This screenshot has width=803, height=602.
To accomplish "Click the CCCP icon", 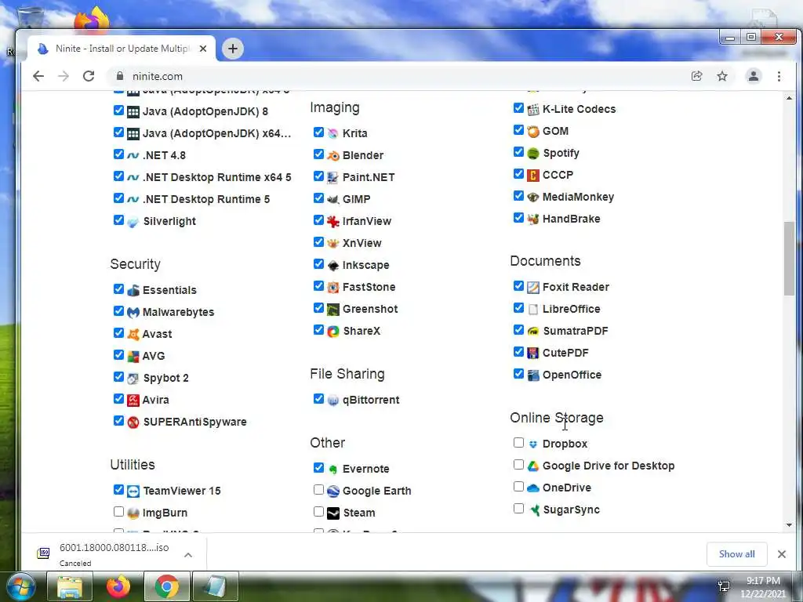I will click(x=533, y=176).
